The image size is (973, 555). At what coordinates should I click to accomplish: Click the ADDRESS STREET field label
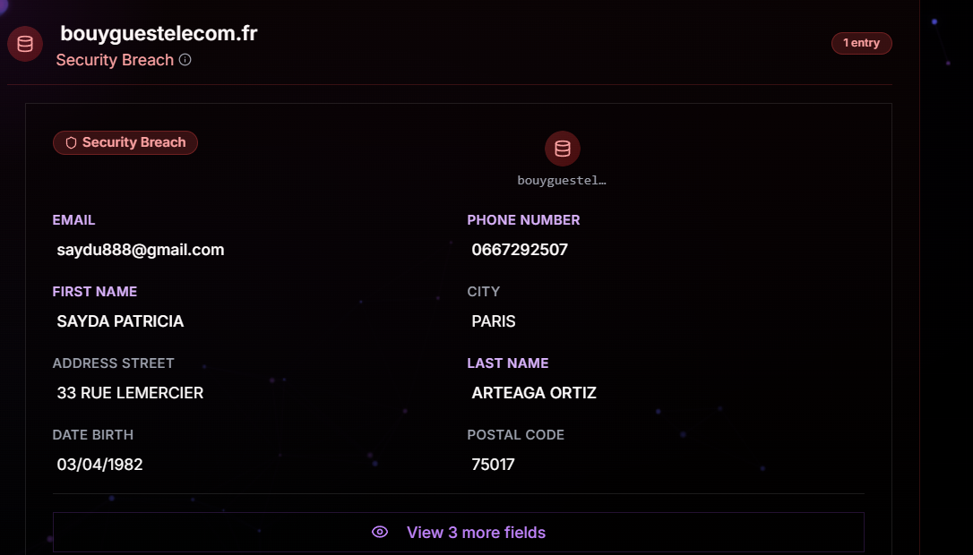click(x=114, y=363)
